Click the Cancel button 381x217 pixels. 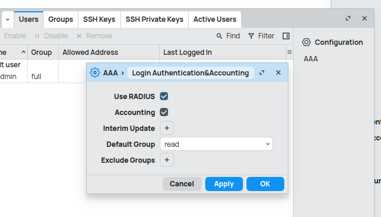point(182,184)
